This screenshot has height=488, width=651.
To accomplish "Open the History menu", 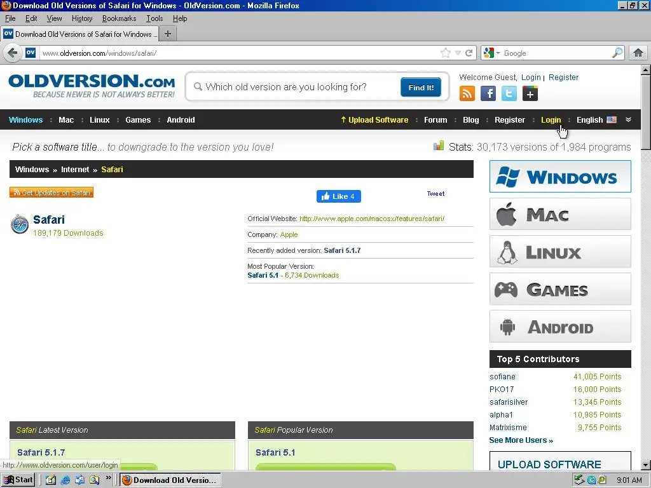I will 82,18.
